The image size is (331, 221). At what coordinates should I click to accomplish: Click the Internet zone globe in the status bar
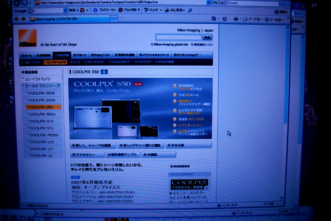pyautogui.click(x=219, y=205)
